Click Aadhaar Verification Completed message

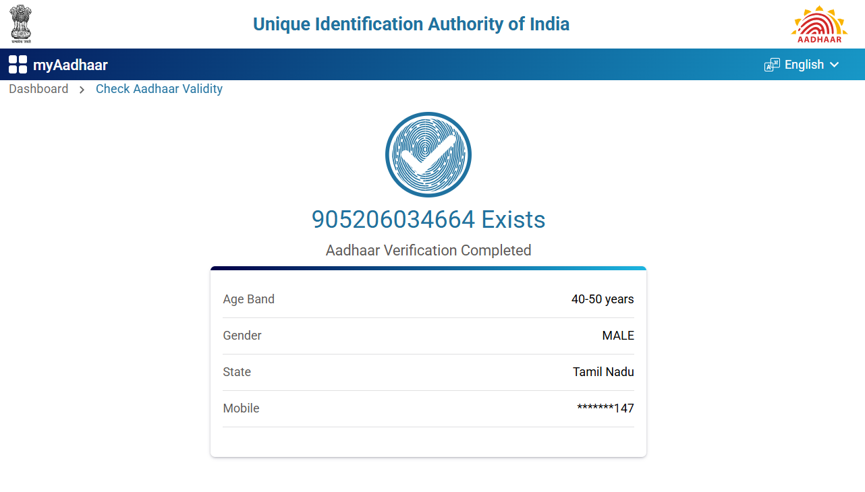(x=428, y=251)
